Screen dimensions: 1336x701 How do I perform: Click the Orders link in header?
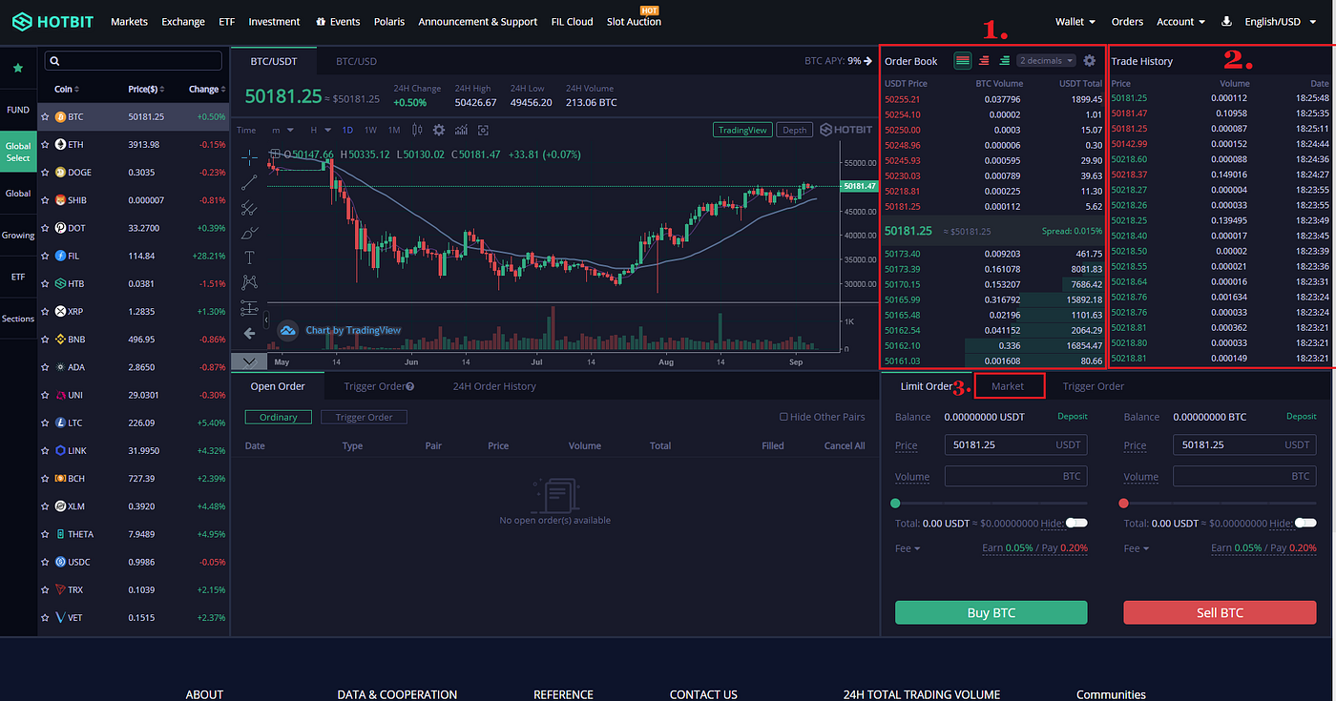[1127, 21]
